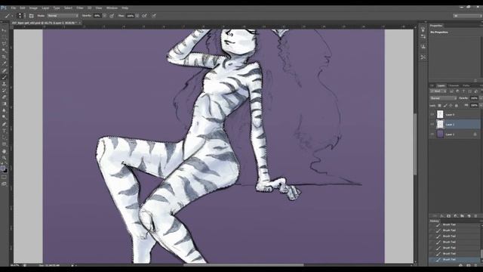Open the Filter menu

click(x=80, y=8)
